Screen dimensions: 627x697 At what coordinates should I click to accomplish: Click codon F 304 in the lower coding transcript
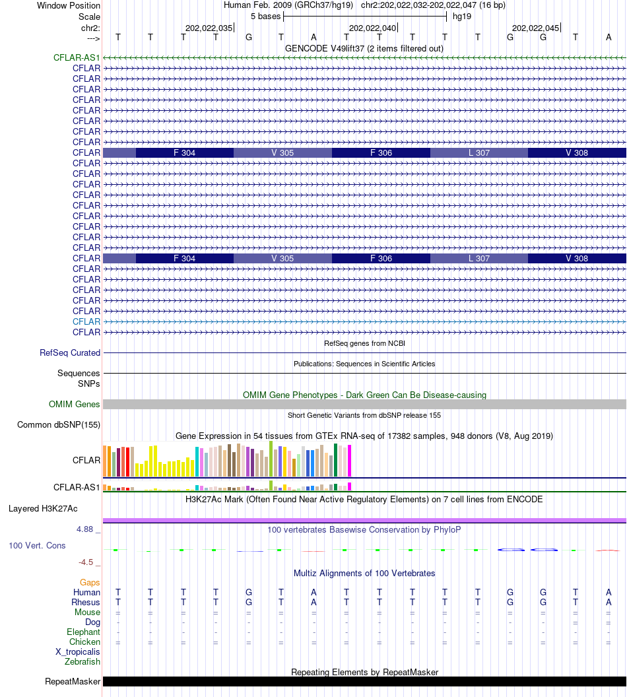tap(184, 258)
